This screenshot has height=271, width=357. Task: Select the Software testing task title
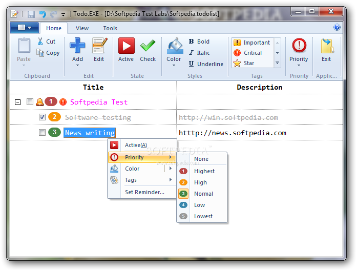[98, 117]
